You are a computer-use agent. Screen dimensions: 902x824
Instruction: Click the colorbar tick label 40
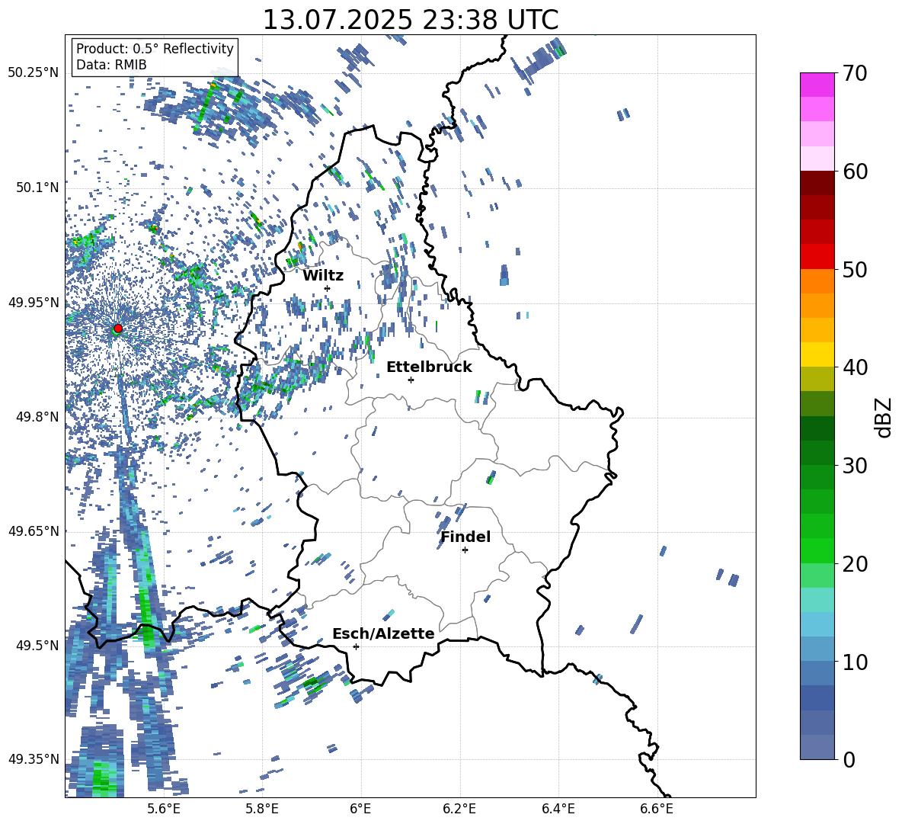tap(855, 367)
